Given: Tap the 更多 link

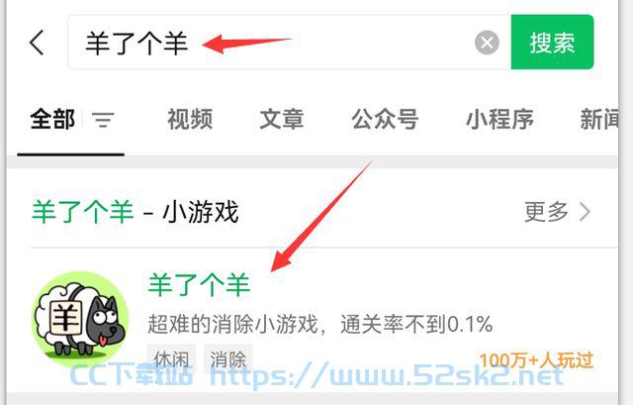Looking at the screenshot, I should 546,211.
